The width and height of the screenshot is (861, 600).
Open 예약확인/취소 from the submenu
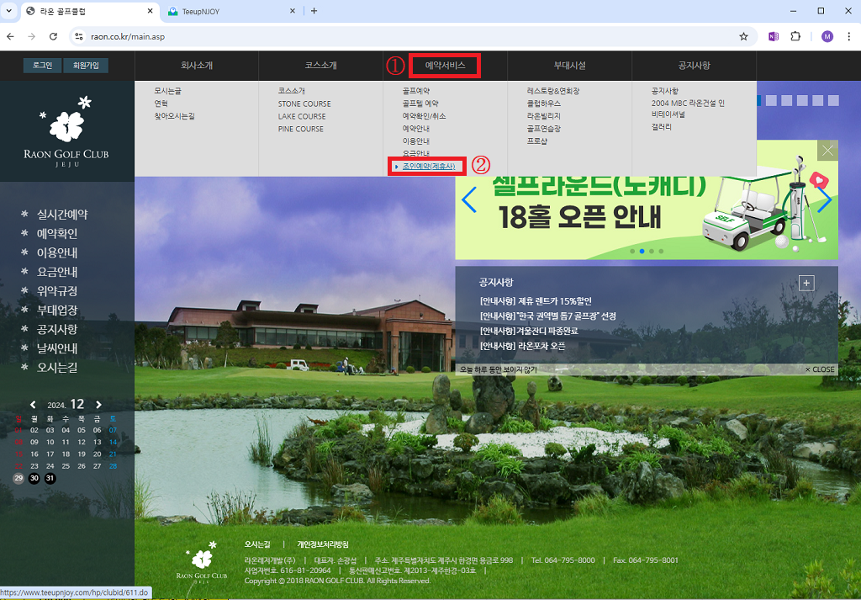pyautogui.click(x=424, y=116)
